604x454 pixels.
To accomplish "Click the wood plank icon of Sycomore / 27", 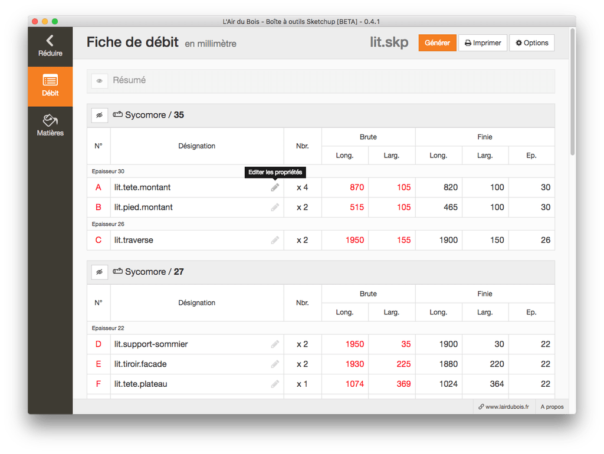I will pos(117,271).
